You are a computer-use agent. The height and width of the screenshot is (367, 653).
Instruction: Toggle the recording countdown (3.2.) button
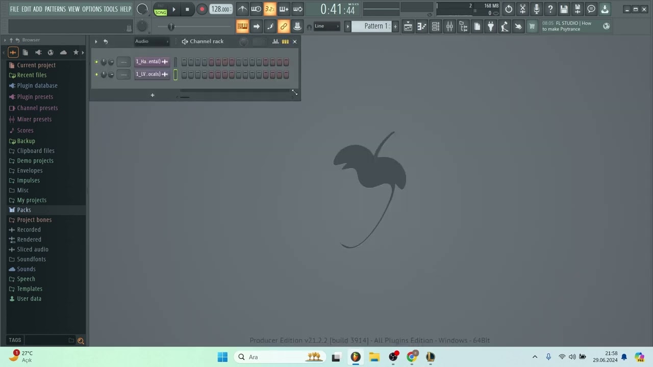[x=270, y=9]
